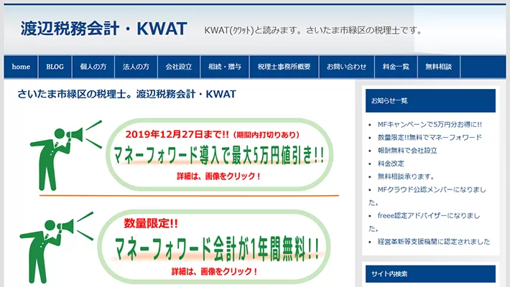
Task: Click 無料相談 navigation item
Action: [x=438, y=67]
